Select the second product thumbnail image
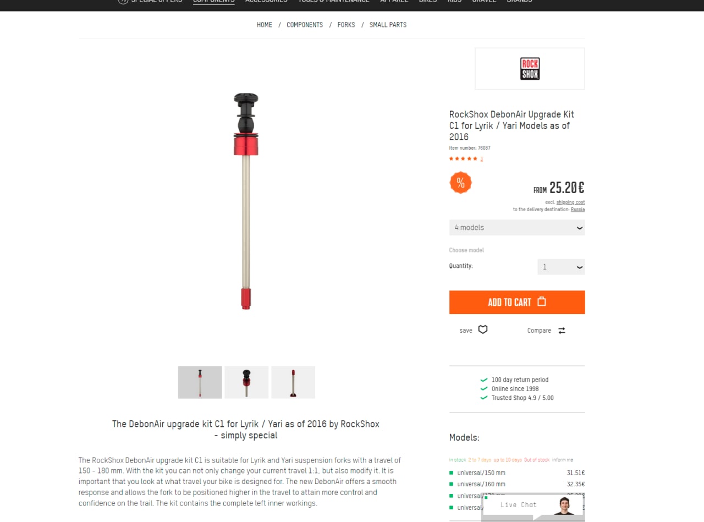The height and width of the screenshot is (522, 704). (x=246, y=382)
